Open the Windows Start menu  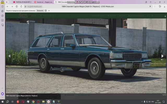point(2,102)
